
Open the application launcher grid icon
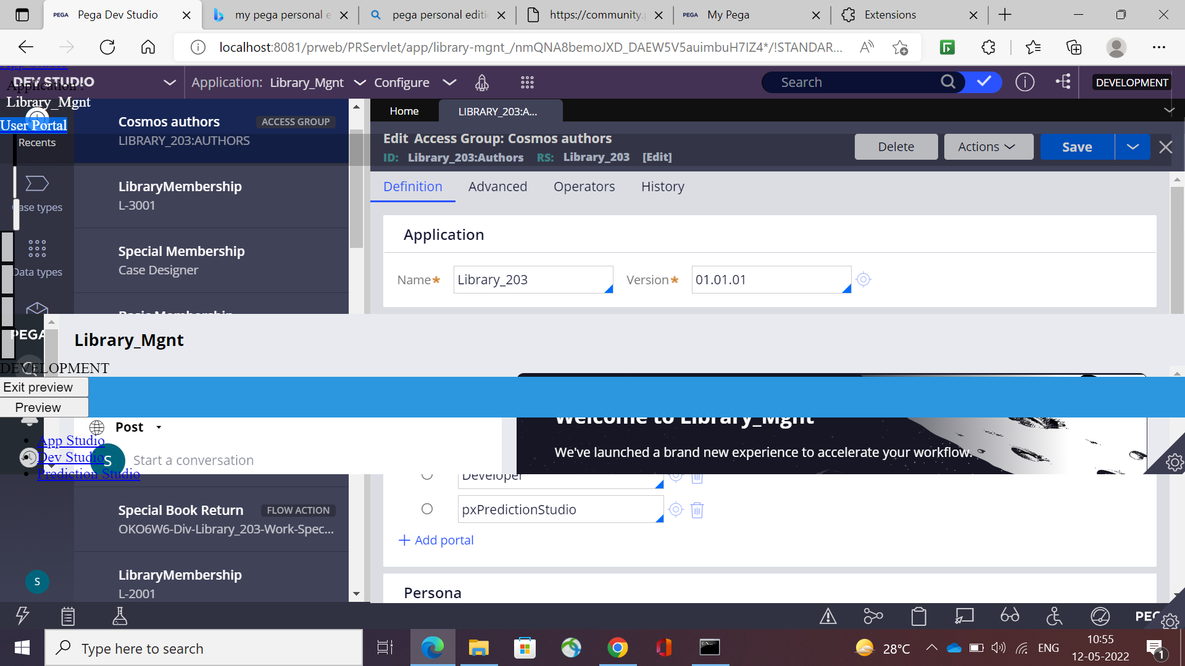[x=527, y=82]
